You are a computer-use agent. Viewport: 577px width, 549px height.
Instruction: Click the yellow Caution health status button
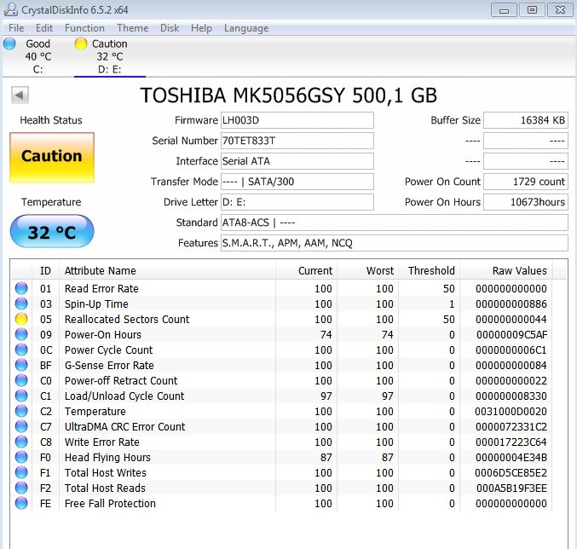click(52, 158)
